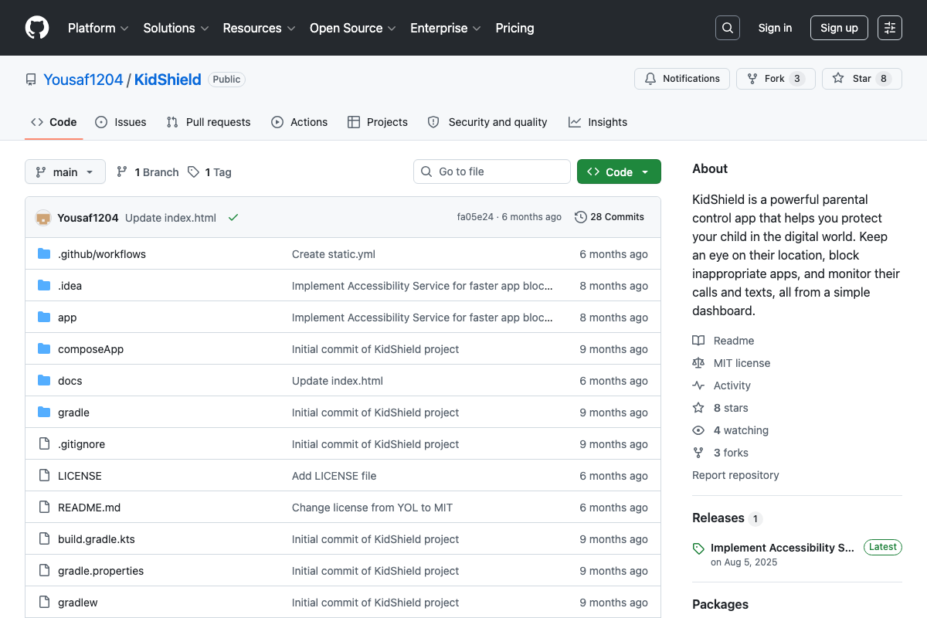This screenshot has height=618, width=927.
Task: Expand the main branch dropdown
Action: [65, 172]
